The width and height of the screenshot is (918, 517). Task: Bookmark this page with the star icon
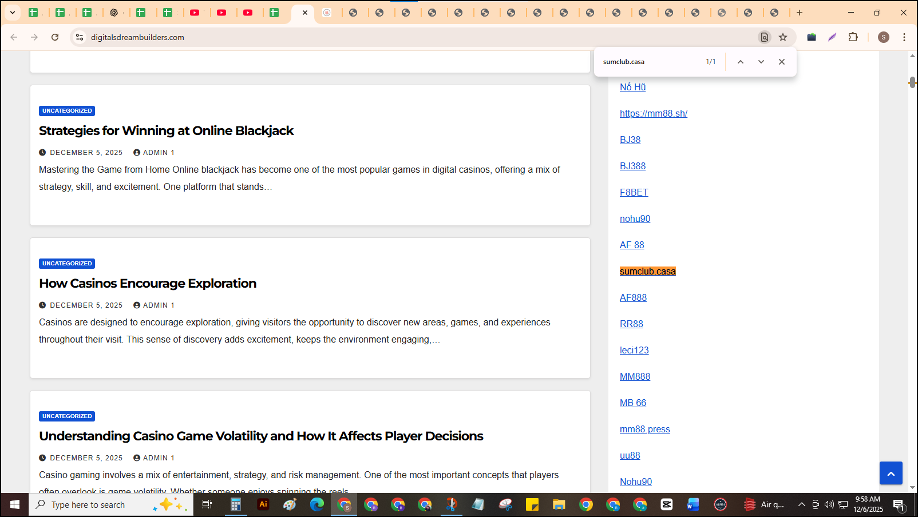pos(783,37)
